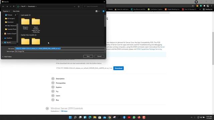Expand OneDrive tree node
The image size is (214, 120).
coord(2,38)
